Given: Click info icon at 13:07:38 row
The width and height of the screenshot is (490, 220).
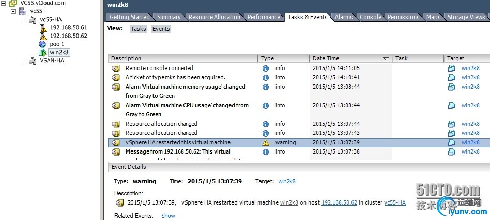Looking at the screenshot, I should click(266, 152).
